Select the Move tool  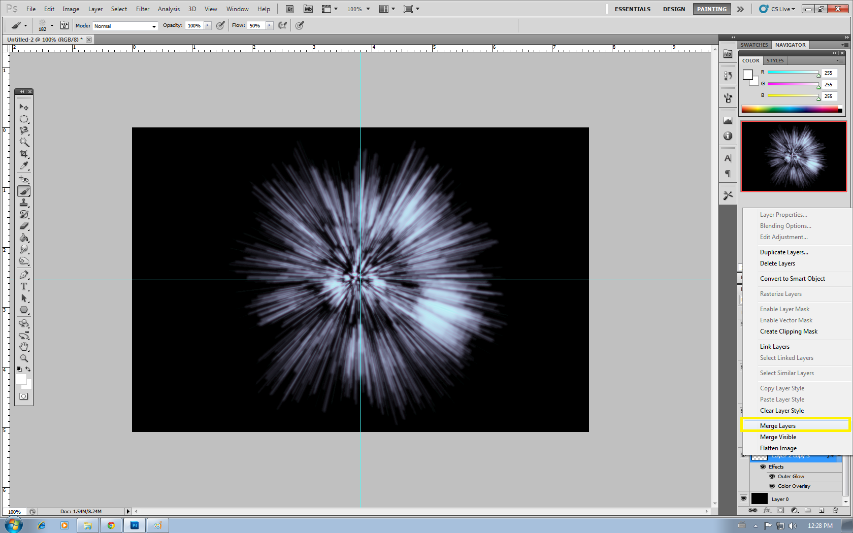point(24,107)
